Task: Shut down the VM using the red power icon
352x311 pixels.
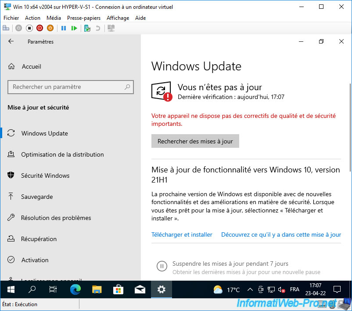Action: pyautogui.click(x=40, y=28)
